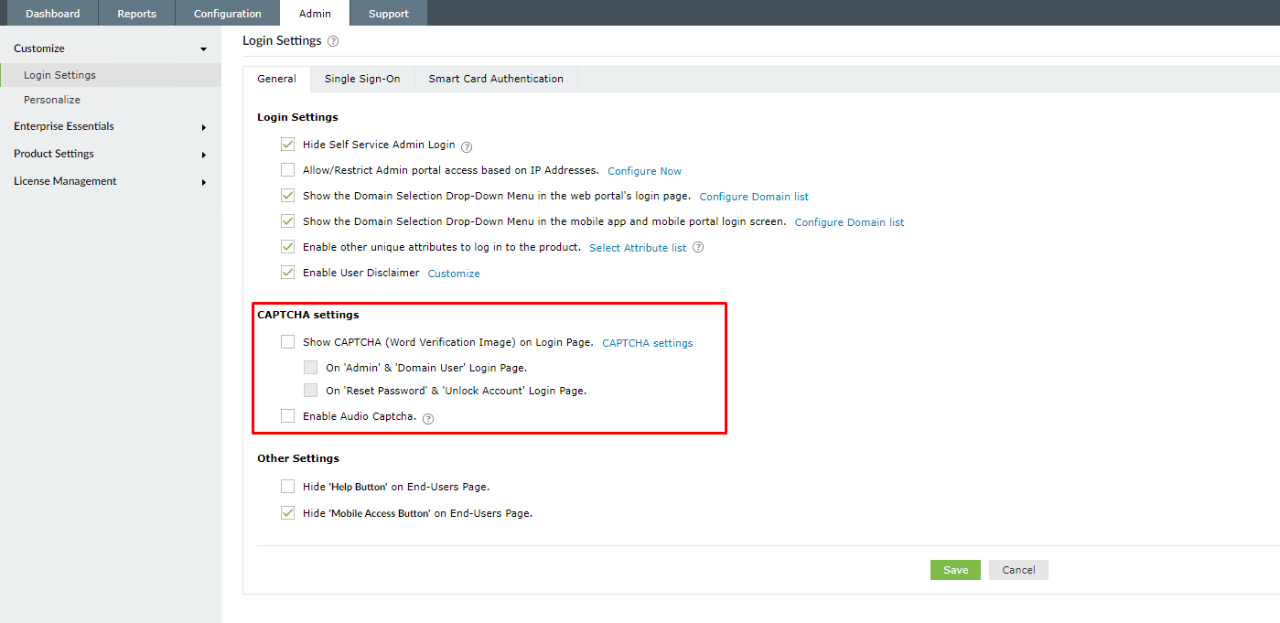The width and height of the screenshot is (1280, 623).
Task: Toggle Domain Selection Drop-Down in mobile app checkbox
Action: [287, 221]
